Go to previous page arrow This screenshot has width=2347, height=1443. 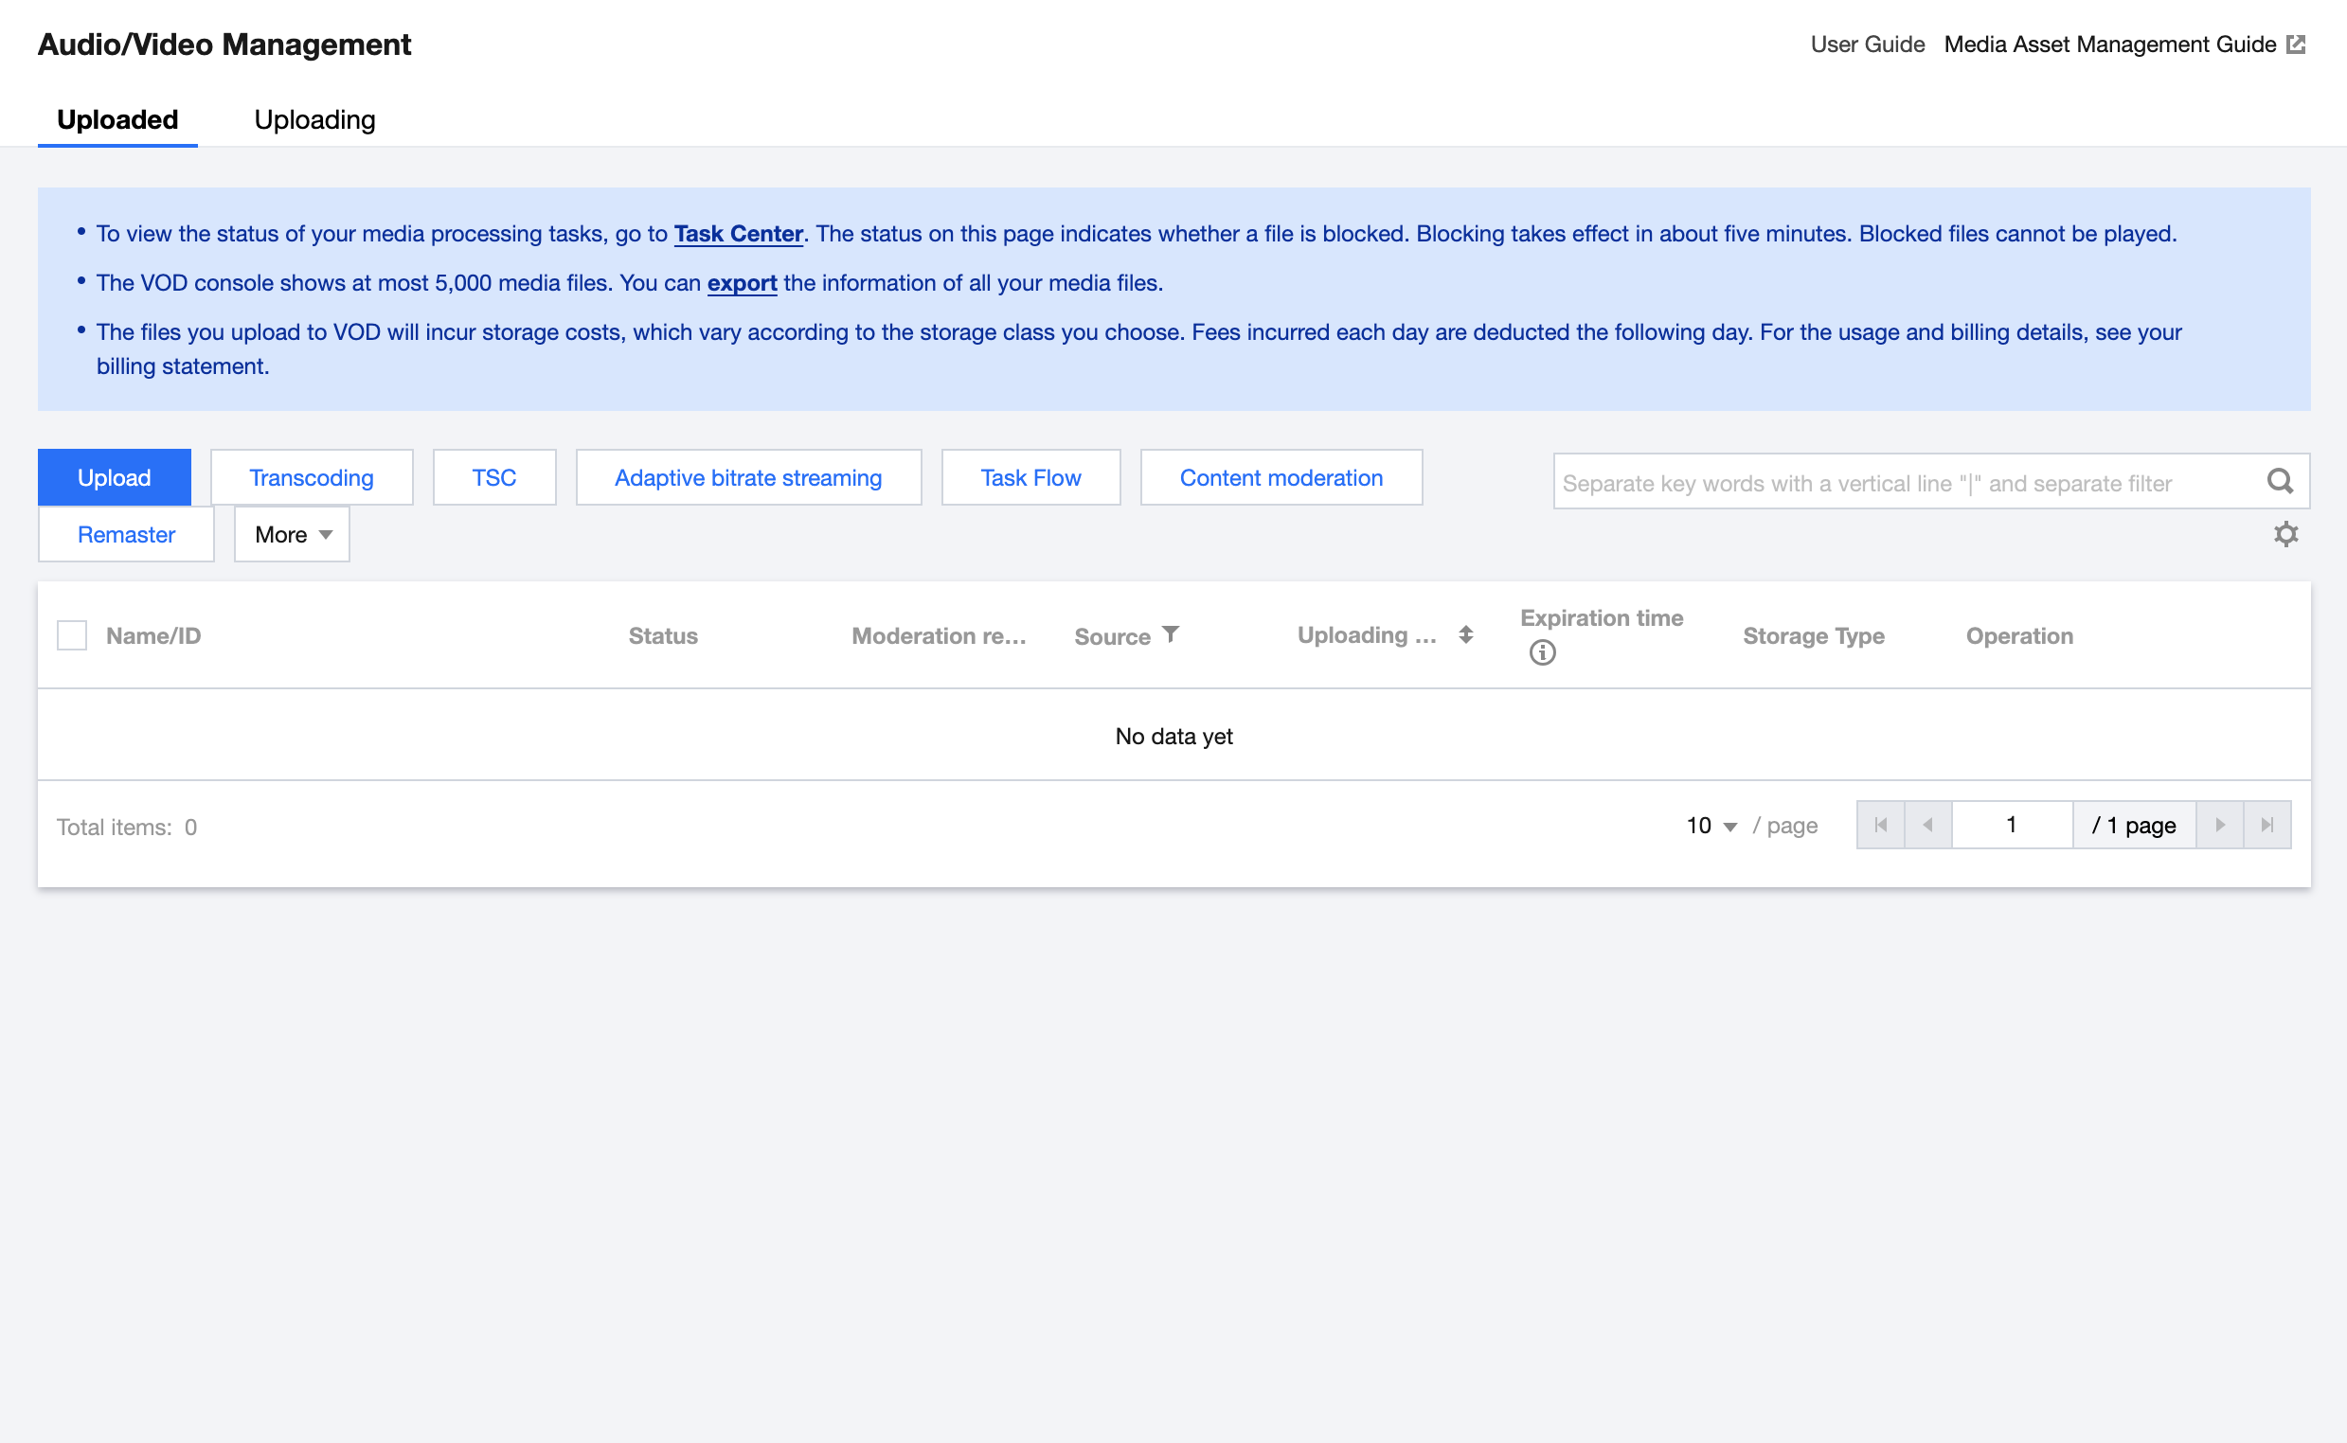coord(1928,825)
